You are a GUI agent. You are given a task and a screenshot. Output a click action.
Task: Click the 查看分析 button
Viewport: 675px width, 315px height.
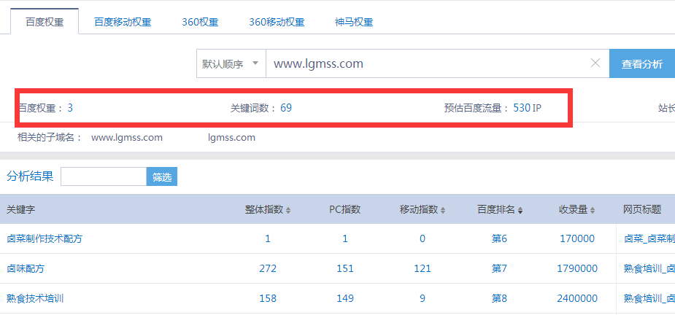tap(642, 63)
